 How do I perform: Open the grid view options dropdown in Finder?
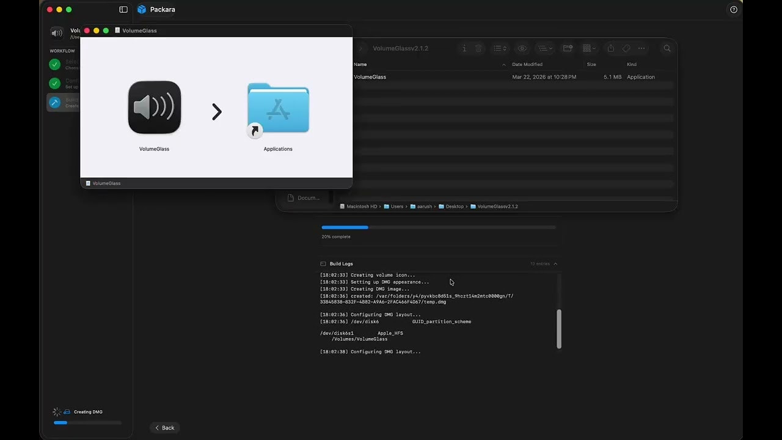coord(589,48)
